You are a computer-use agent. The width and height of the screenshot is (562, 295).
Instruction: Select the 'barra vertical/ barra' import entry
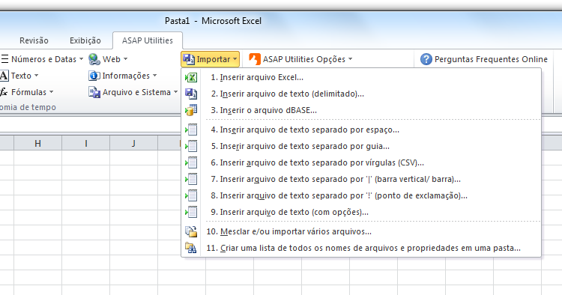(361, 179)
